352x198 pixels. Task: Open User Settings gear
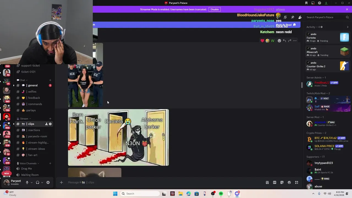pos(48,182)
